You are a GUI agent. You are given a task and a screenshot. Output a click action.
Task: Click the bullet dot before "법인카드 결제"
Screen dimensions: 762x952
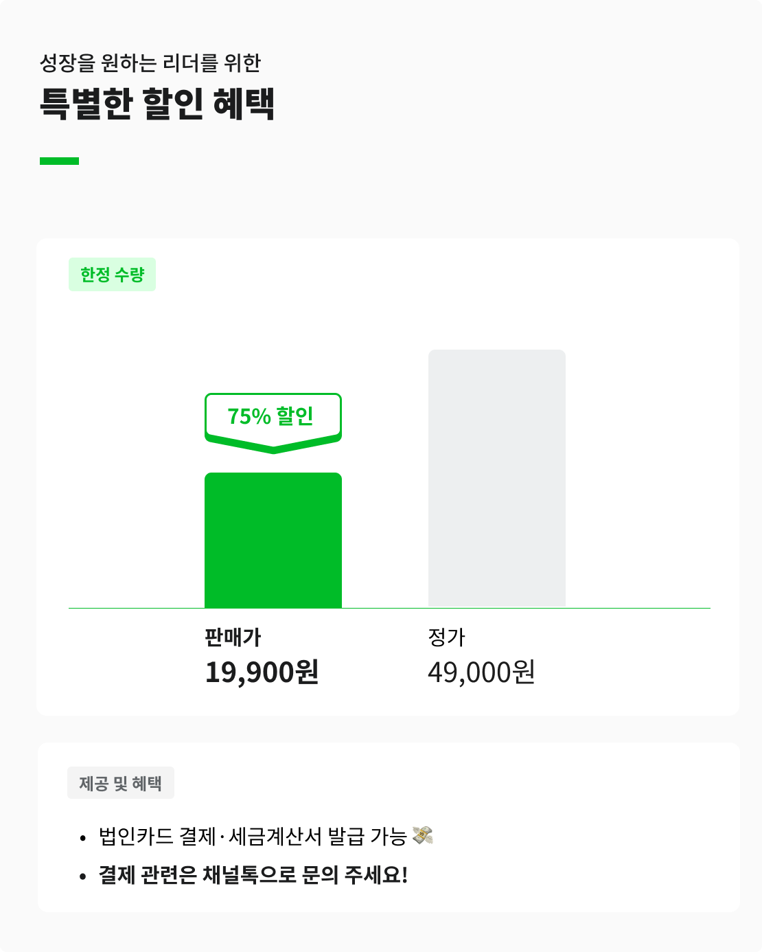[x=83, y=838]
